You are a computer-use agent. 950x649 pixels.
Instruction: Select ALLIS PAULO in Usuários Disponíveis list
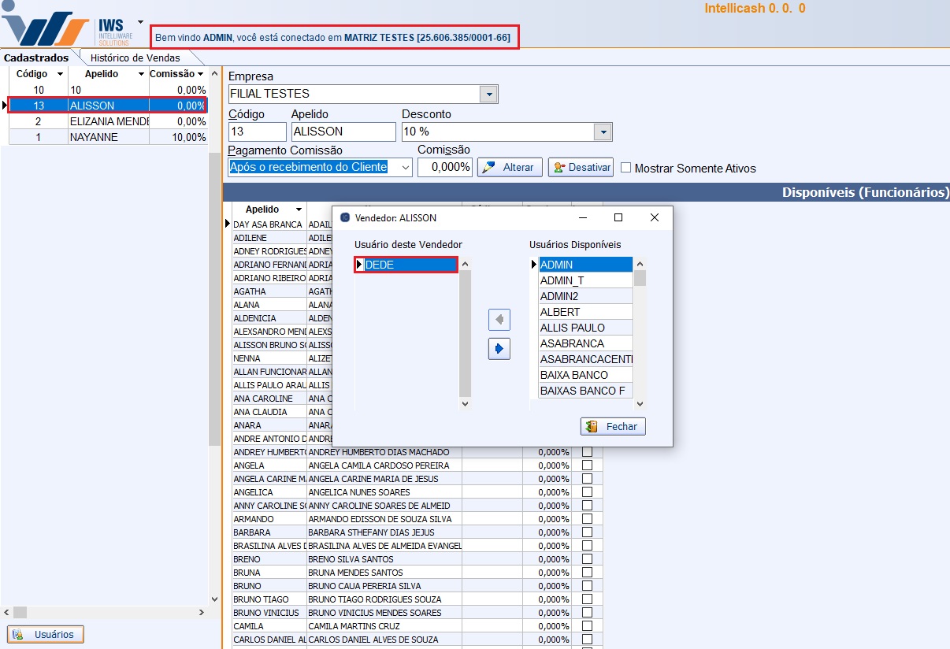pyautogui.click(x=585, y=328)
